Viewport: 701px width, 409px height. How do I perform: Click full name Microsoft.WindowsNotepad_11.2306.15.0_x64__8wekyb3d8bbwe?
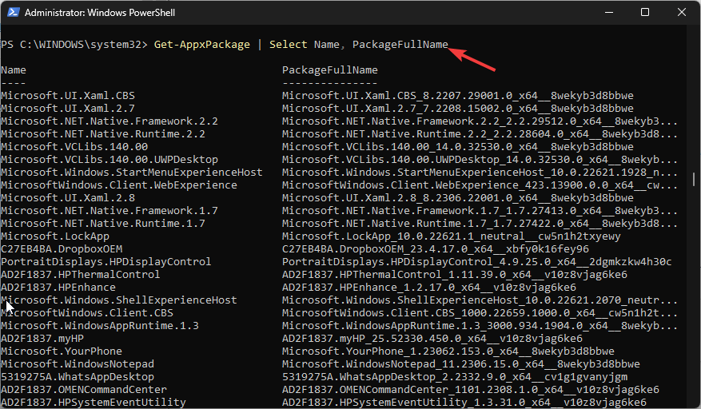click(x=461, y=364)
